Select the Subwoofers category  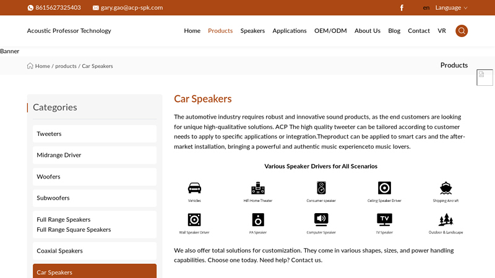point(95,198)
